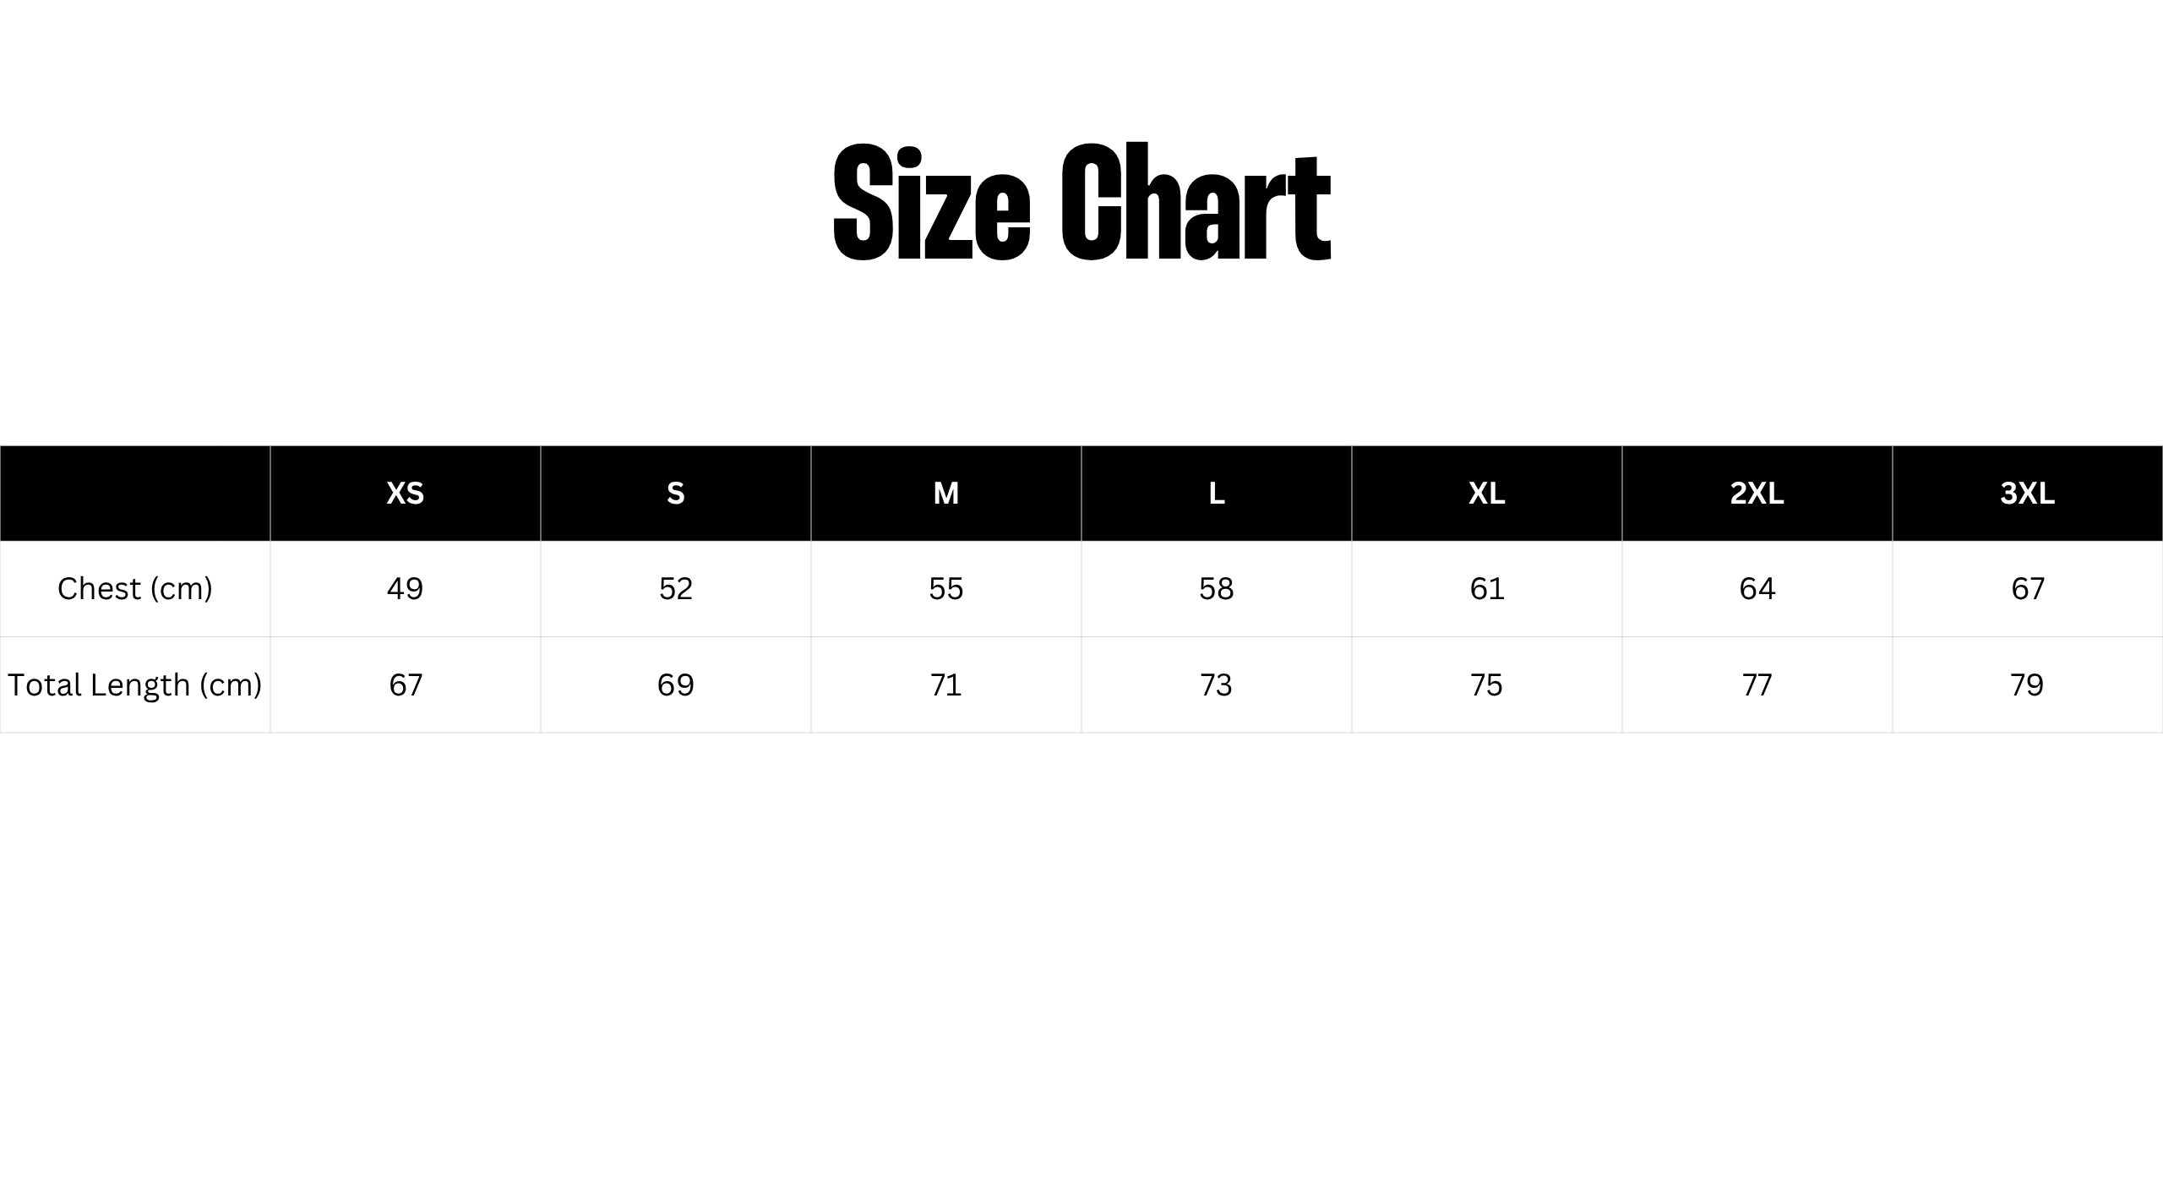The height and width of the screenshot is (1200, 2163).
Task: Click length value 75 for XL
Action: [x=1487, y=685]
